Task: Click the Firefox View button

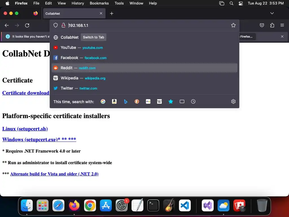Action: click(36, 13)
